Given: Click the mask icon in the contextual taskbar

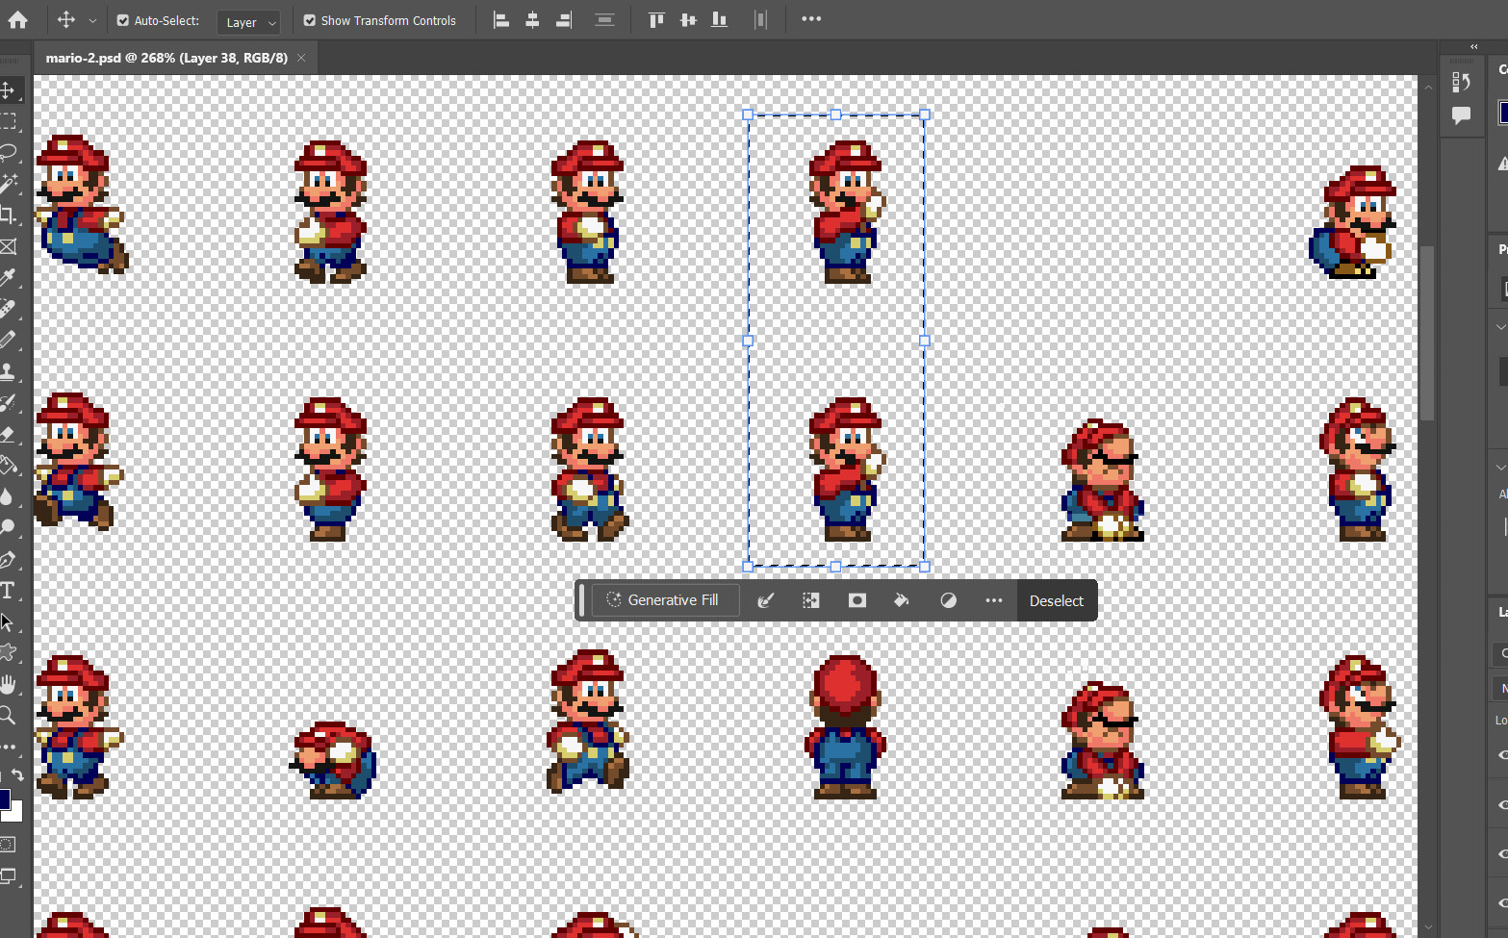Looking at the screenshot, I should (x=856, y=600).
